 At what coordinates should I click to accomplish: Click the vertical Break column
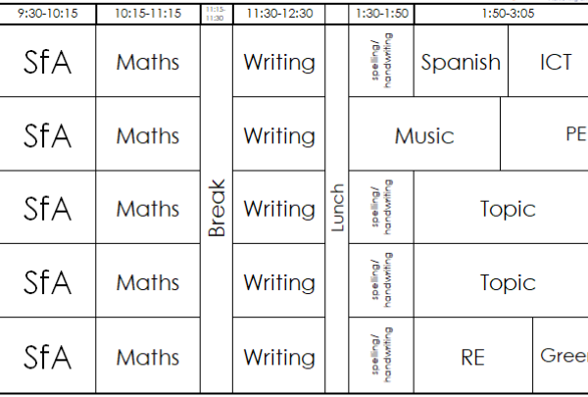(x=217, y=208)
